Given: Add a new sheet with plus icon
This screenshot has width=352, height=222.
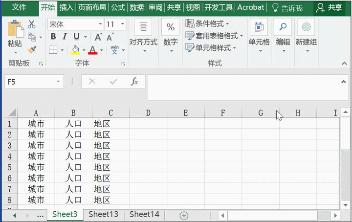Looking at the screenshot, I should click(x=184, y=215).
